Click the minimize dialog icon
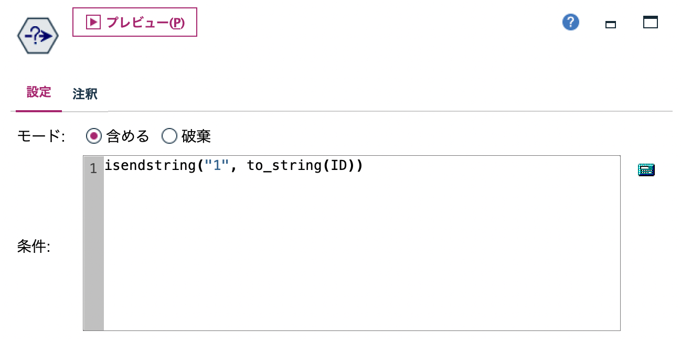This screenshot has height=342, width=681. coord(610,24)
